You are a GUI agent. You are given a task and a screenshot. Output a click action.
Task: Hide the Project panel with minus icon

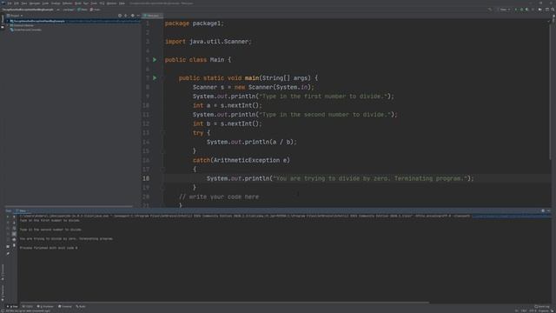tap(138, 16)
